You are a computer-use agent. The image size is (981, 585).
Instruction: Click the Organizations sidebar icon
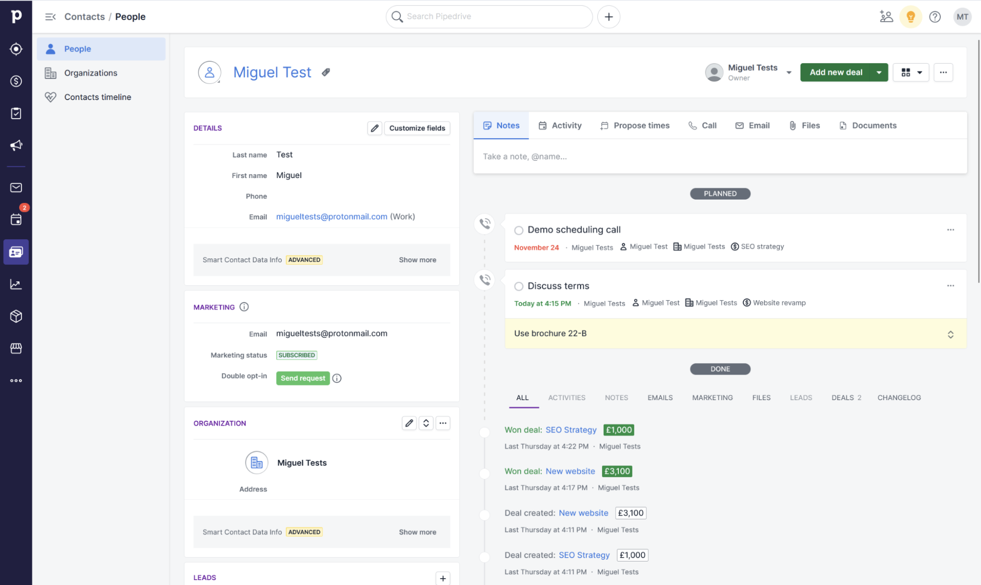51,73
